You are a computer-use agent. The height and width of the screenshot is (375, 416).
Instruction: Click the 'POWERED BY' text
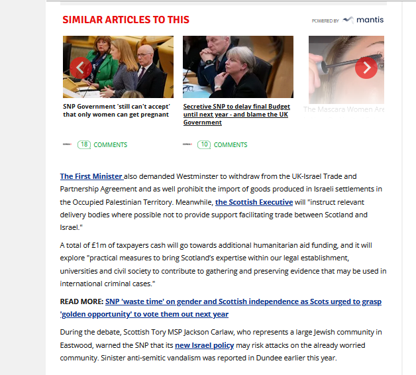pos(325,21)
